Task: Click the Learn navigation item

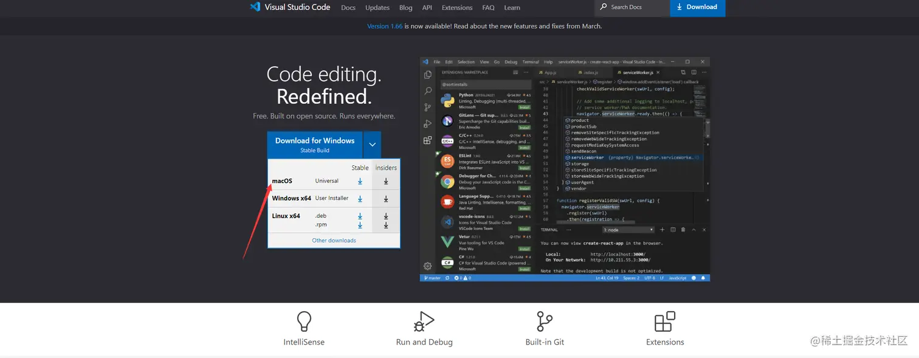Action: point(512,8)
